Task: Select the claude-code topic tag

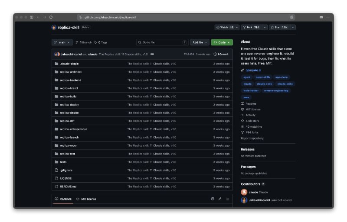Action: 264,84
